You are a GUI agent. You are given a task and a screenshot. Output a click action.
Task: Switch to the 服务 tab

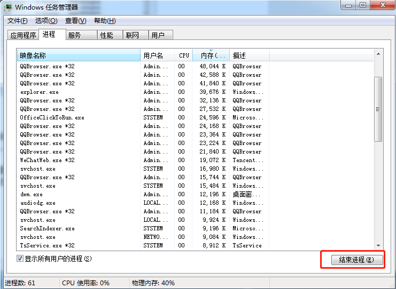pyautogui.click(x=81, y=35)
